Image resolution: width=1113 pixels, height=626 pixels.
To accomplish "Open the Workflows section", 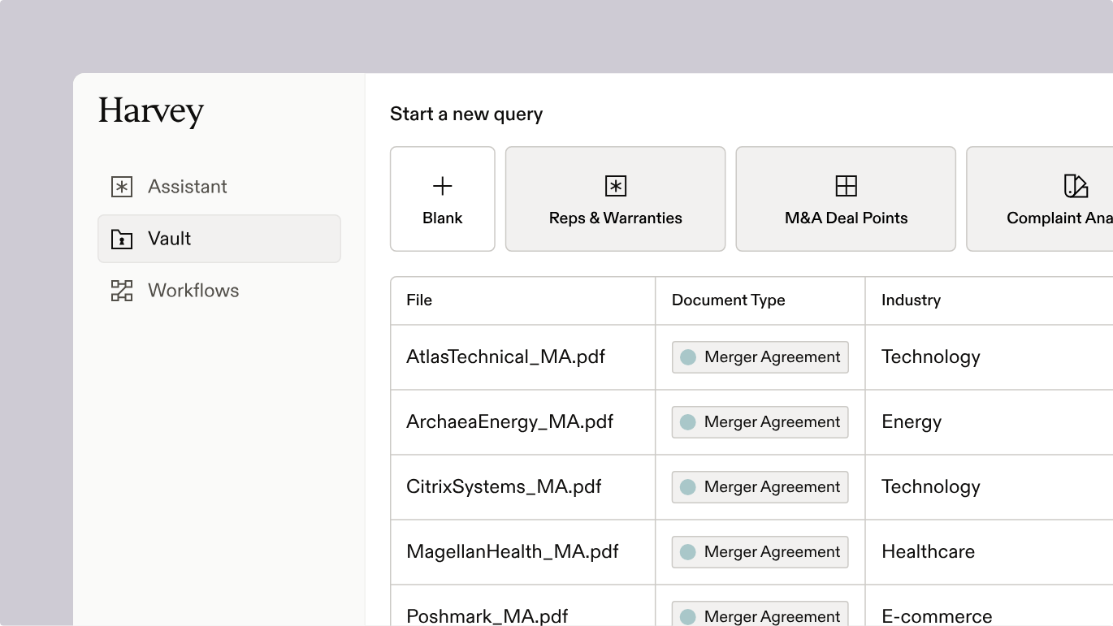I will [219, 291].
